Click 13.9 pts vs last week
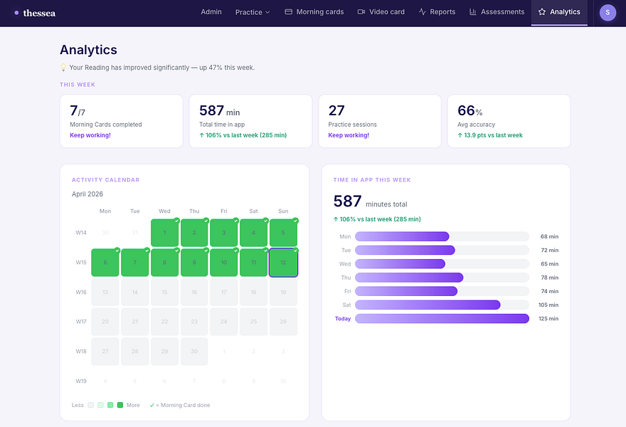 [490, 135]
